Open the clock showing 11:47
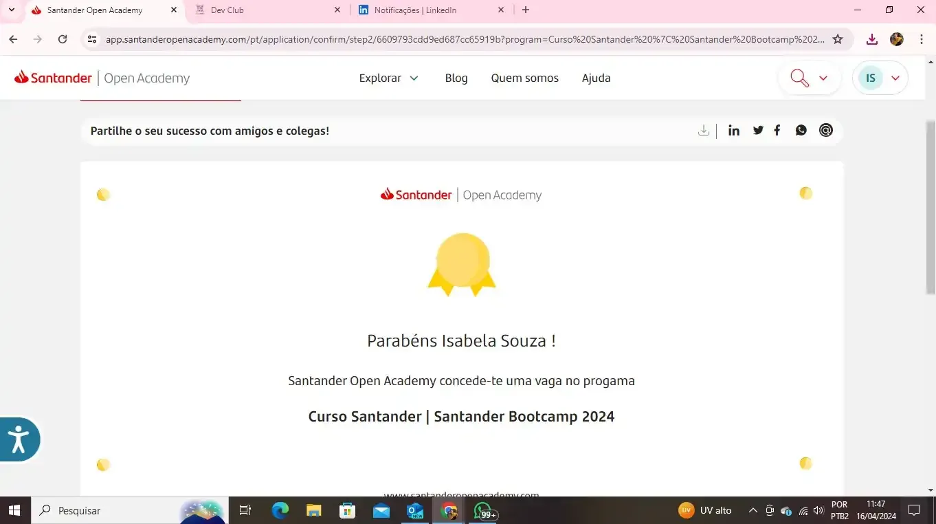Image resolution: width=936 pixels, height=524 pixels. coord(876,510)
